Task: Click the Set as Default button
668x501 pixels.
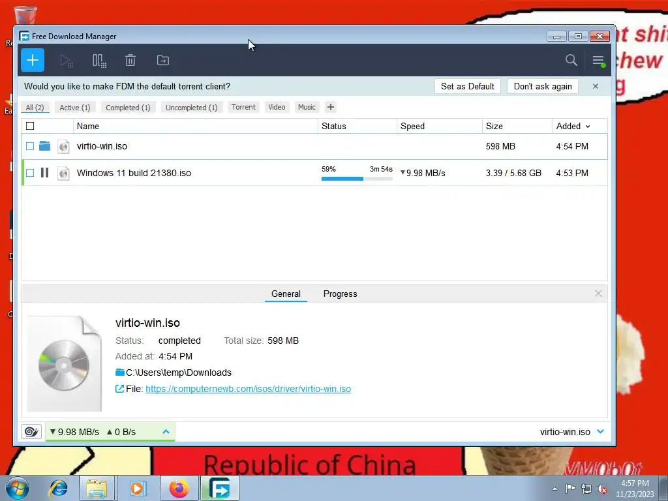Action: (x=467, y=86)
